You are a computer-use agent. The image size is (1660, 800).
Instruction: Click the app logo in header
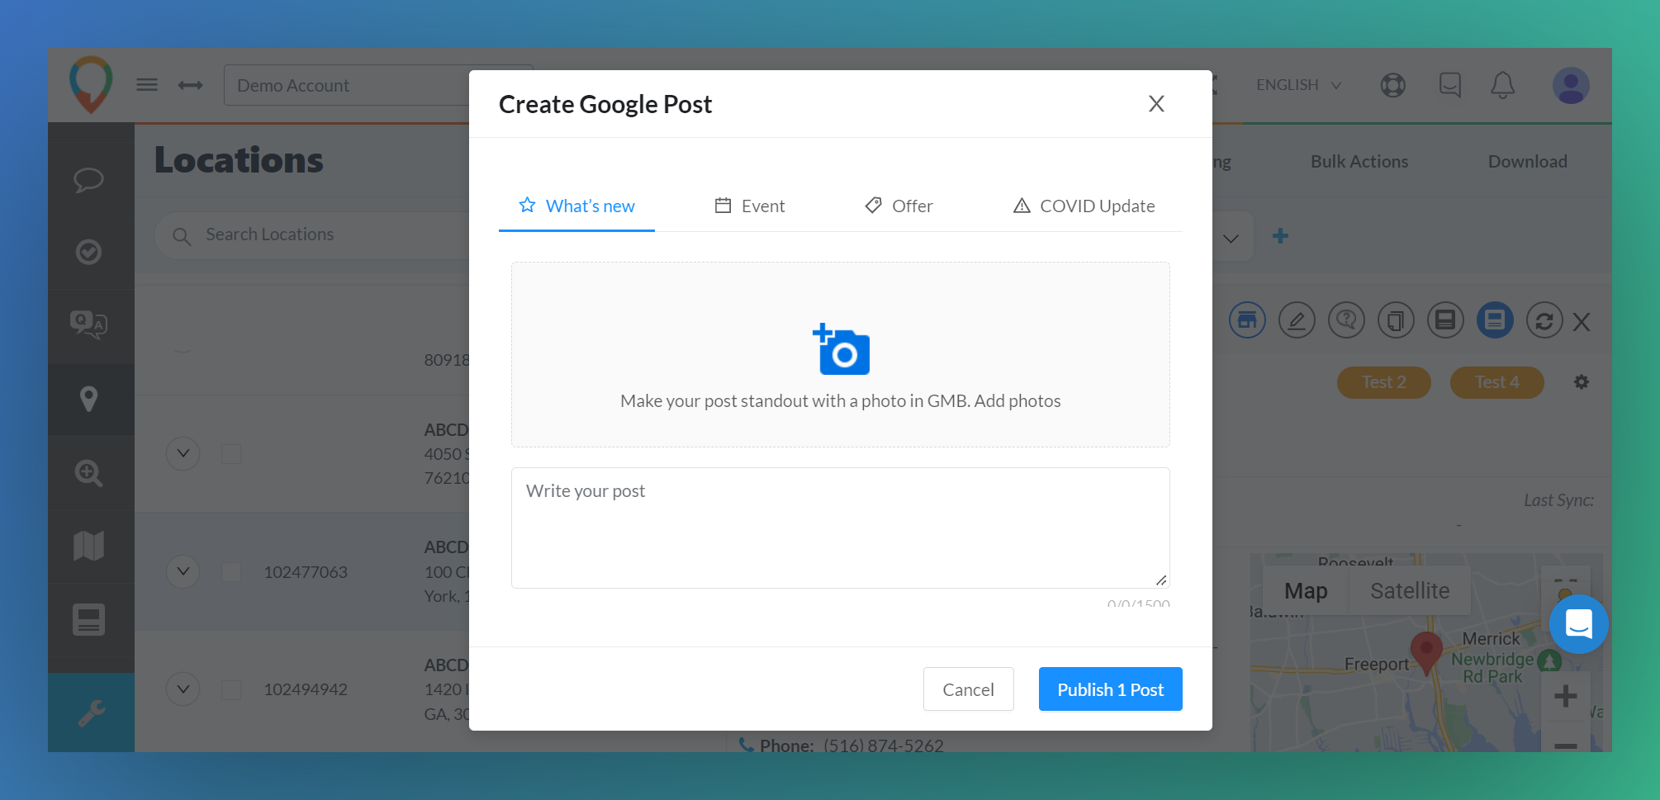coord(91,84)
